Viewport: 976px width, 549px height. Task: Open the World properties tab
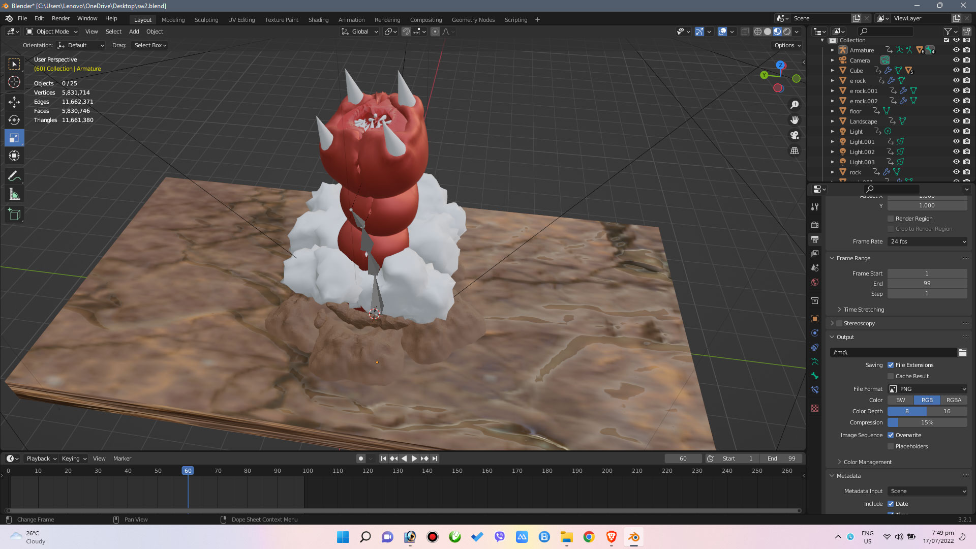[815, 282]
